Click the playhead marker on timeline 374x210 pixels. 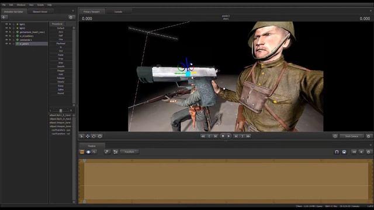[x=84, y=161]
